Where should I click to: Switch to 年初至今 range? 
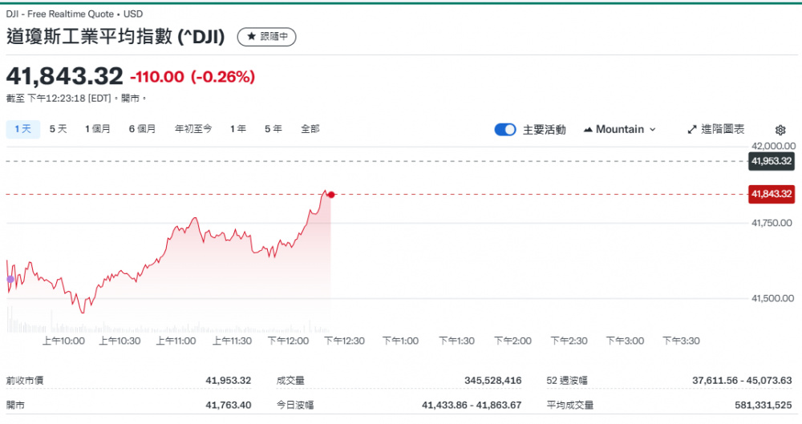pos(193,129)
